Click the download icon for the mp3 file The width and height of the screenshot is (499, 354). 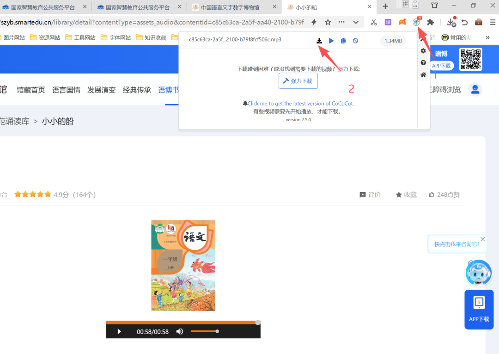[x=319, y=41]
